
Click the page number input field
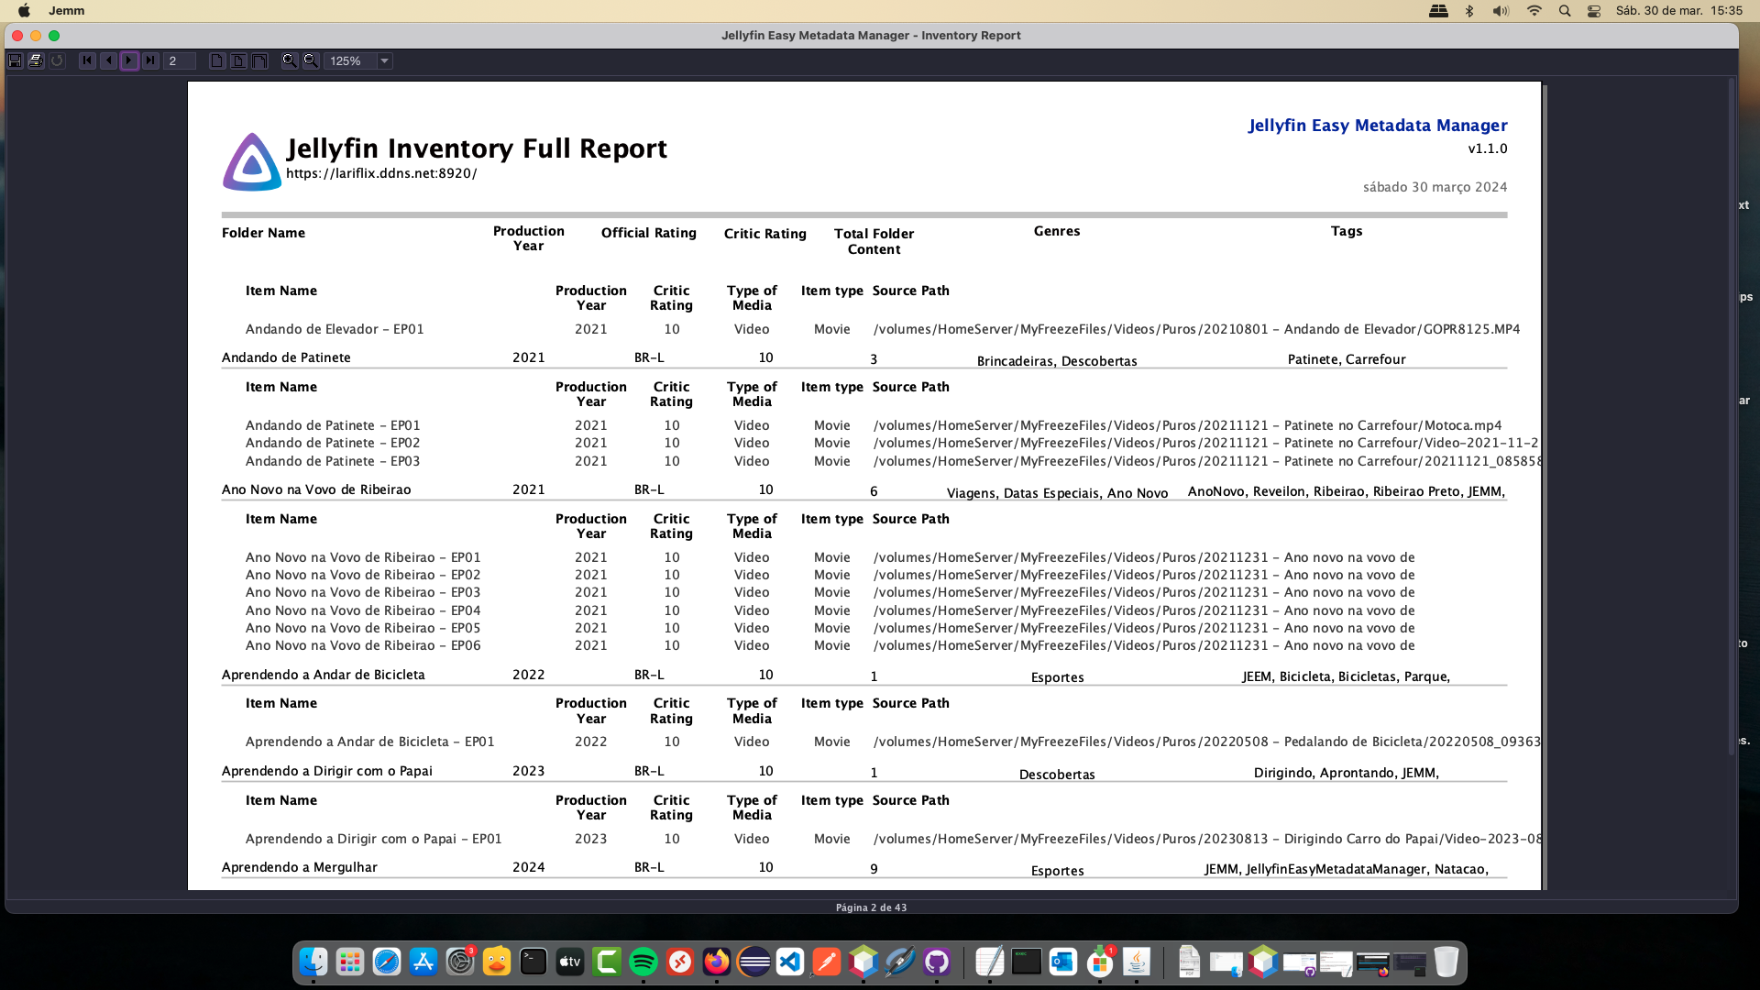(x=180, y=60)
